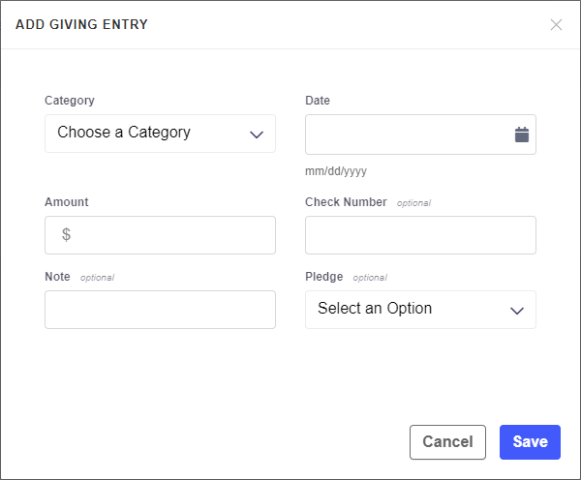The image size is (581, 480).
Task: Click the mm/dd/yyyy format hint
Action: click(336, 171)
